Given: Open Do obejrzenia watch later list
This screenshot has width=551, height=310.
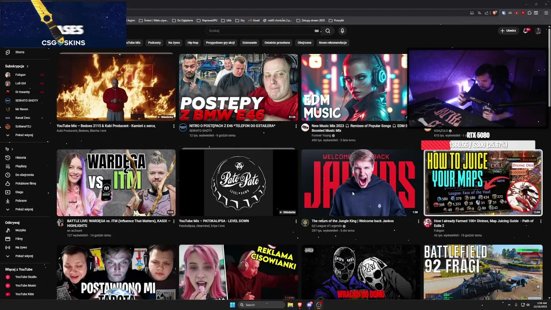Looking at the screenshot, I should [24, 175].
